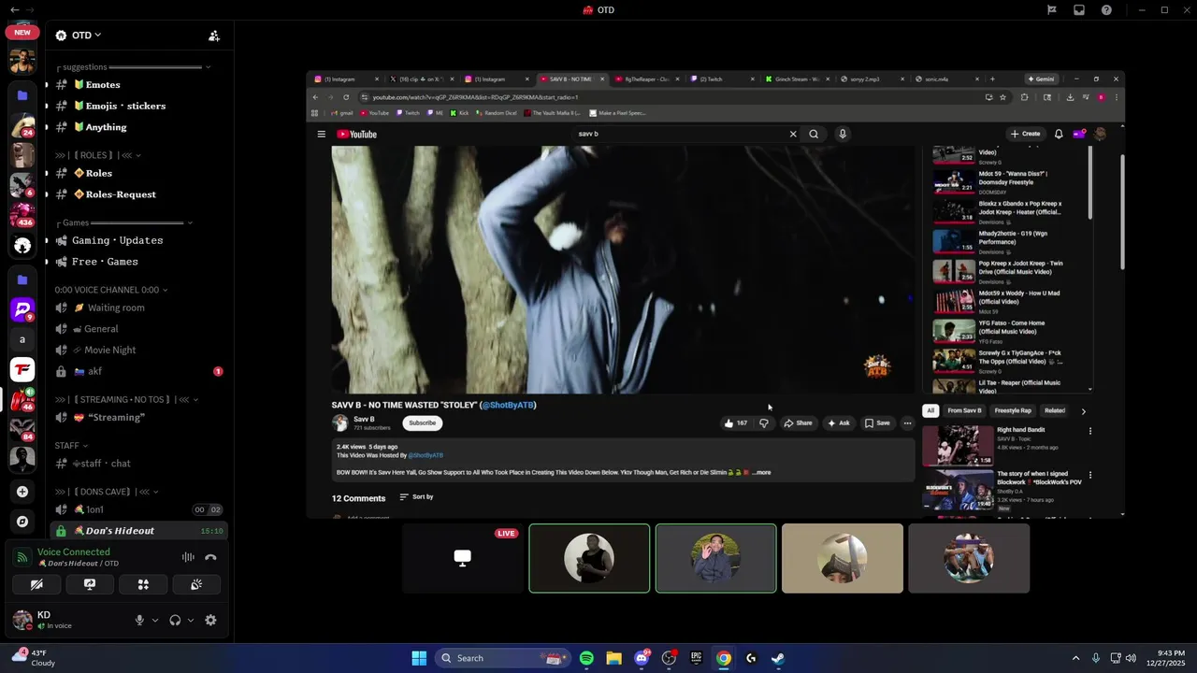Screen dimensions: 1197x673
Task: Open 'Right hand Bandit' video thumbnail
Action: pyautogui.click(x=958, y=446)
